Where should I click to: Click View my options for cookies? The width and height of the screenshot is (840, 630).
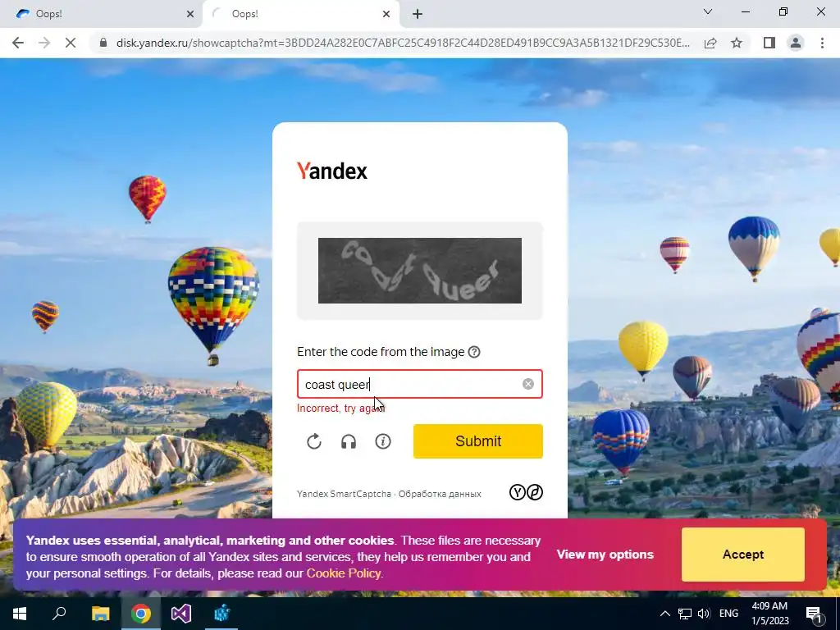(605, 555)
